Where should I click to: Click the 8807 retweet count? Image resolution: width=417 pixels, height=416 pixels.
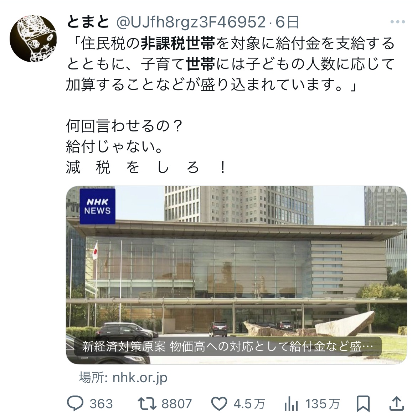click(x=176, y=404)
